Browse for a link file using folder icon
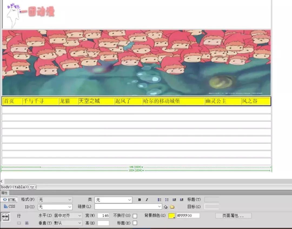This screenshot has width=292, height=229. point(172,206)
